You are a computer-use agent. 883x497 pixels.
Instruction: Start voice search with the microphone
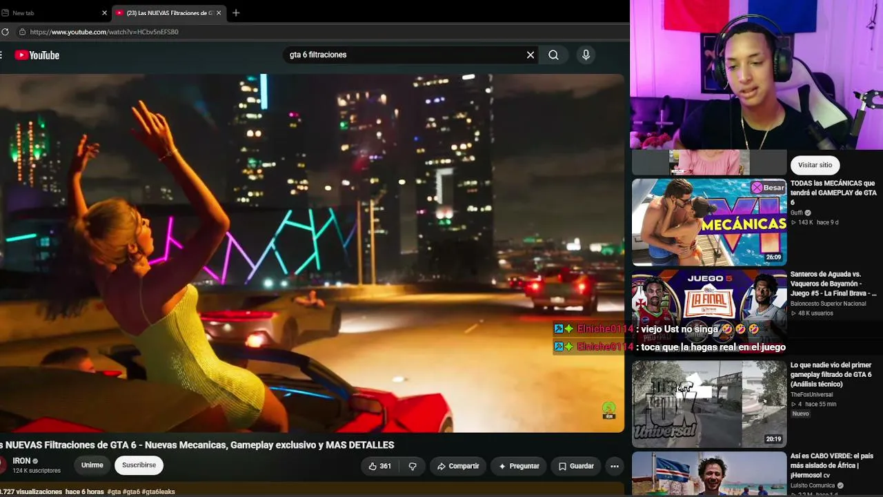tap(586, 55)
